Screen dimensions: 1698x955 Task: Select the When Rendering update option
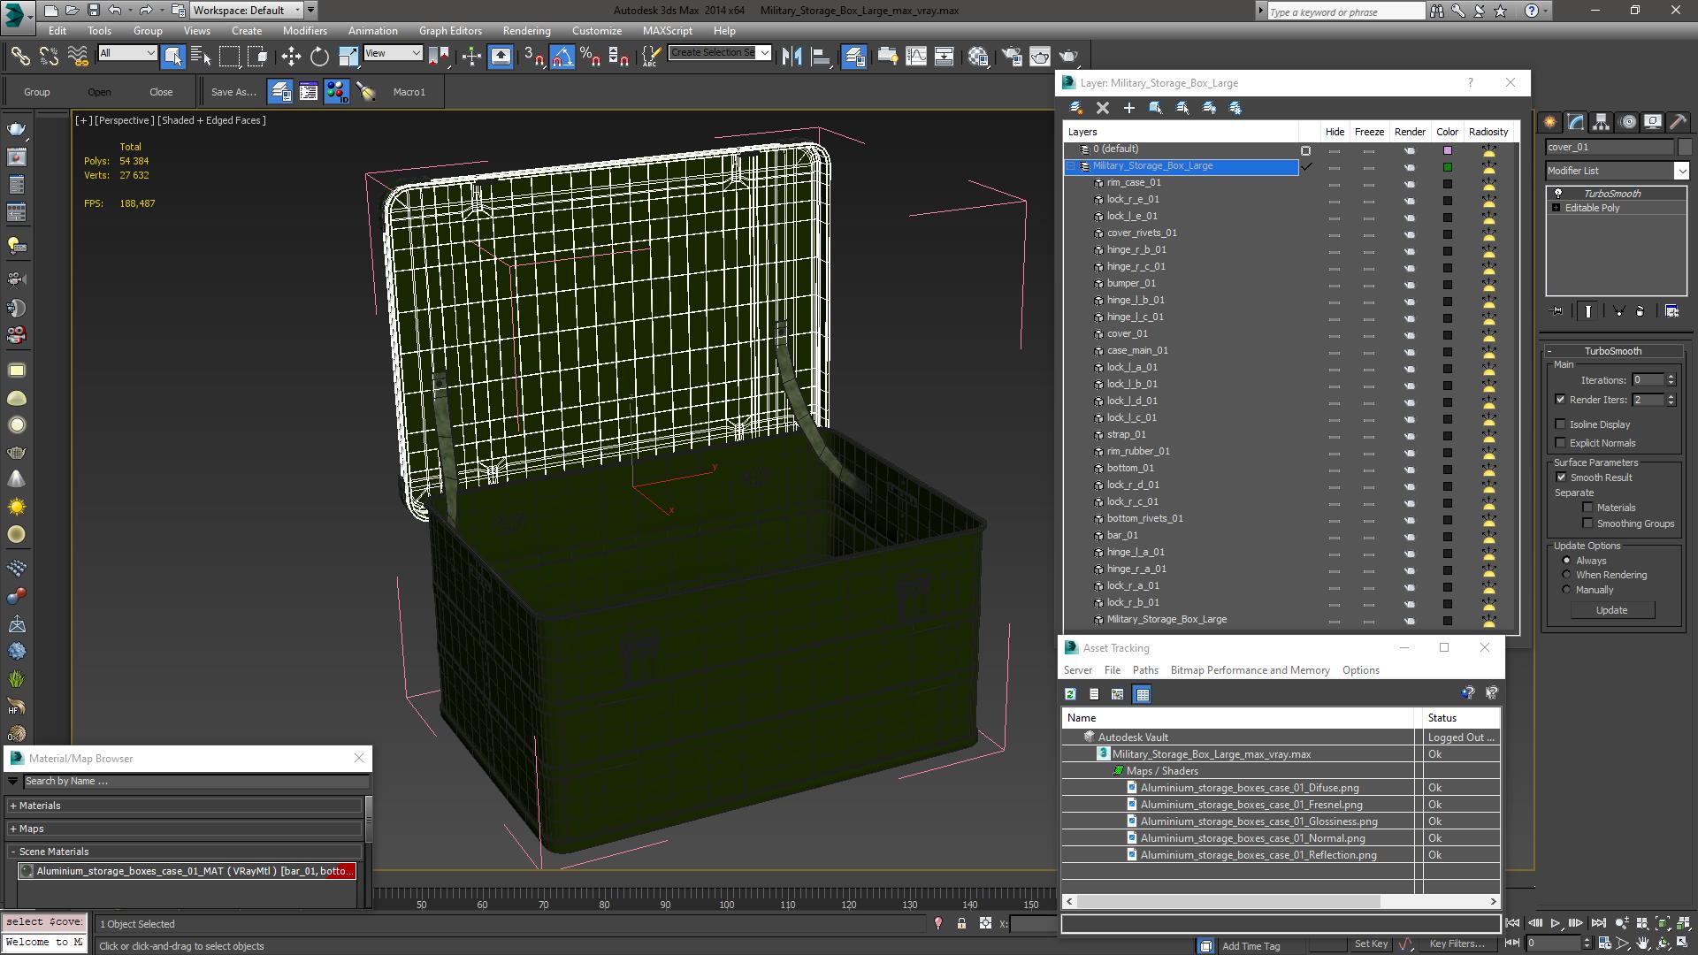click(1567, 575)
